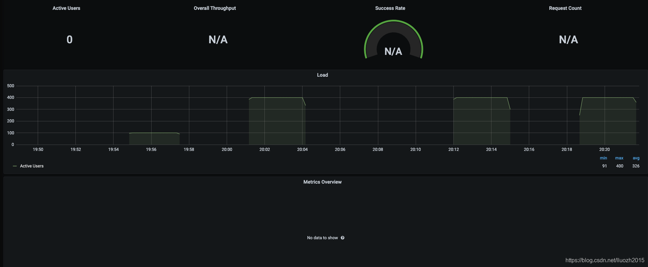The width and height of the screenshot is (648, 267).
Task: Click the 400 y-axis label
Action: click(11, 97)
